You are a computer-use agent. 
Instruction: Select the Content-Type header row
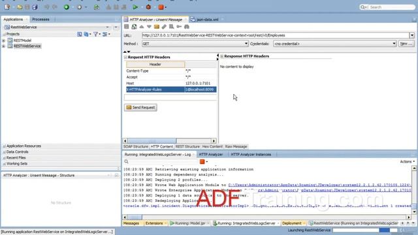[171, 71]
